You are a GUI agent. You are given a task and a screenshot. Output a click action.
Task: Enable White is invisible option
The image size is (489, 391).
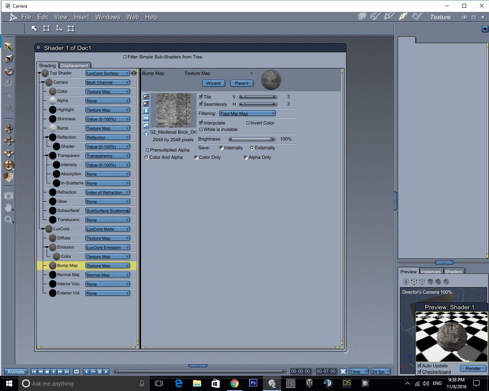pyautogui.click(x=201, y=129)
